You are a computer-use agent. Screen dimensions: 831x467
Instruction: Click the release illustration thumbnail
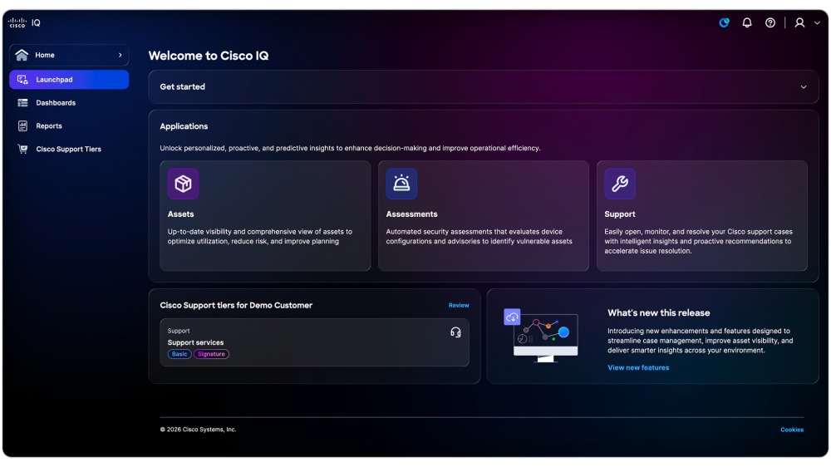541,336
